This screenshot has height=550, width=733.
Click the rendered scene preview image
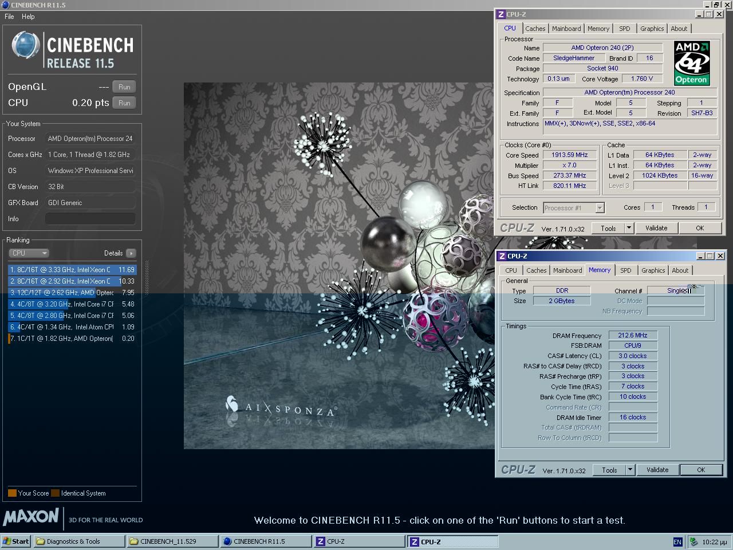[x=339, y=266]
